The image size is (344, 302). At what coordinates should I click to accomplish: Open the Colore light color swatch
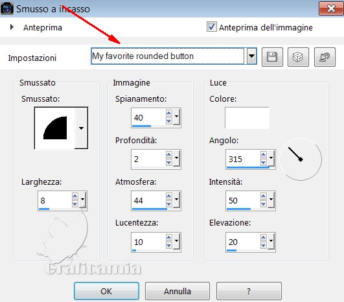[247, 118]
